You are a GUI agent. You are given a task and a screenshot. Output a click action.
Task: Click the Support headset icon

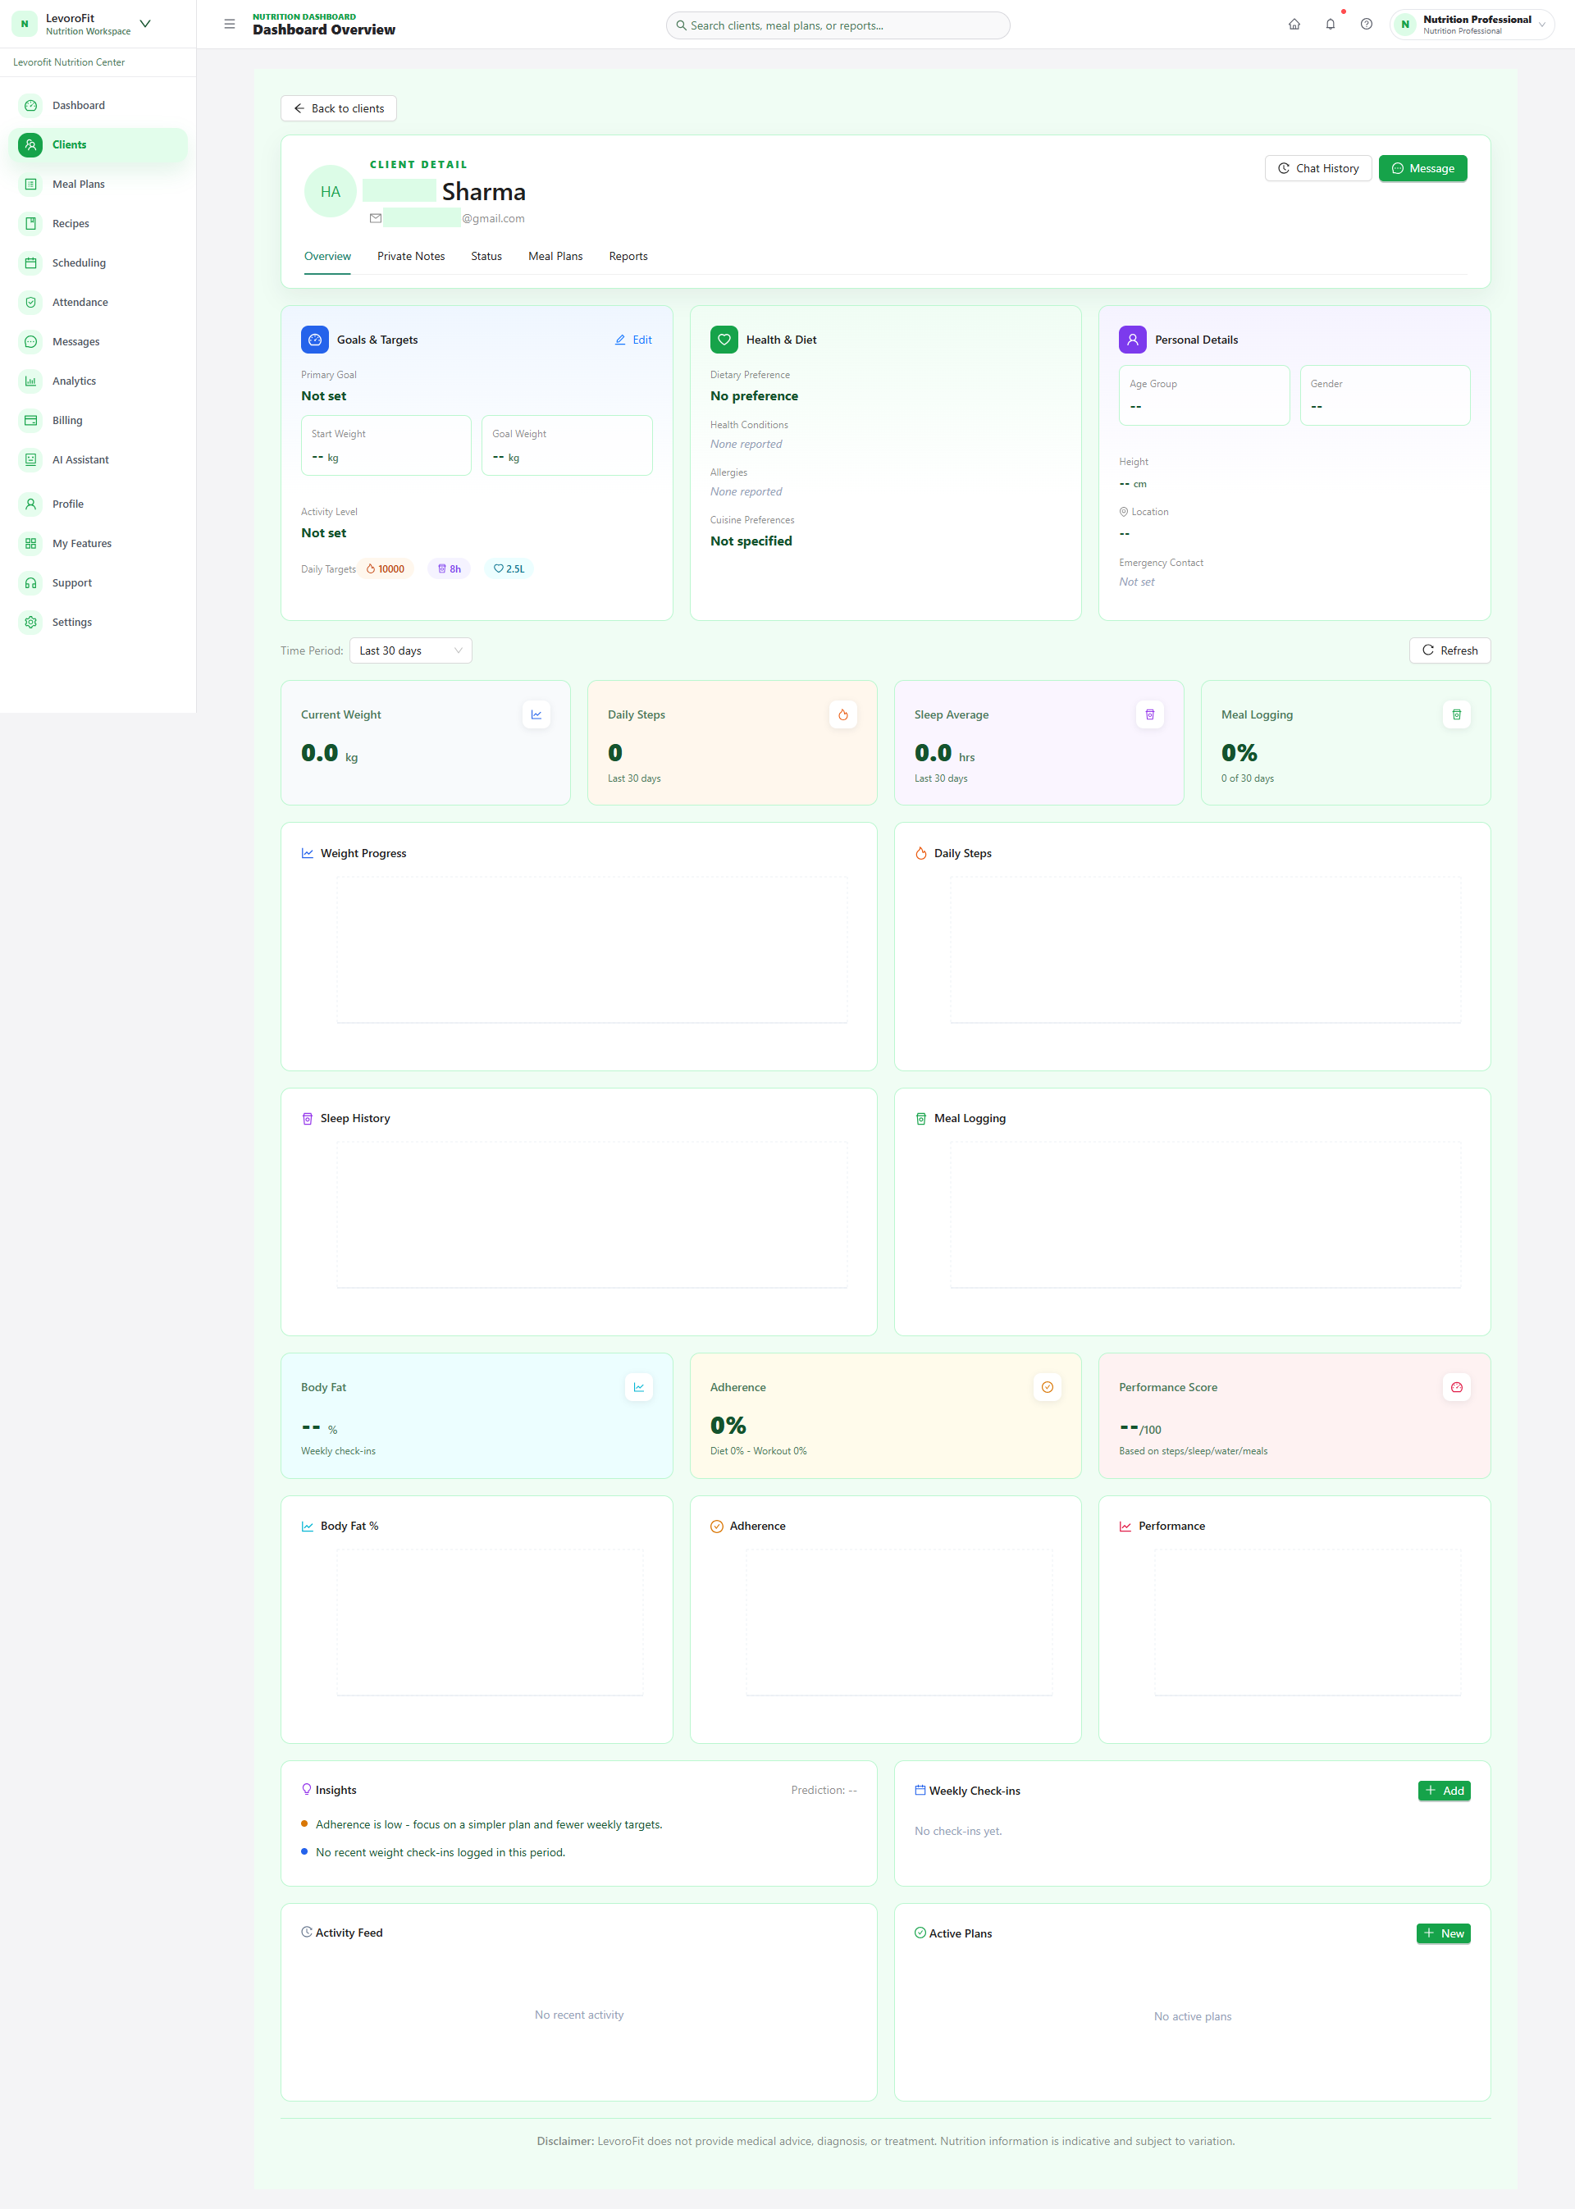(x=31, y=582)
